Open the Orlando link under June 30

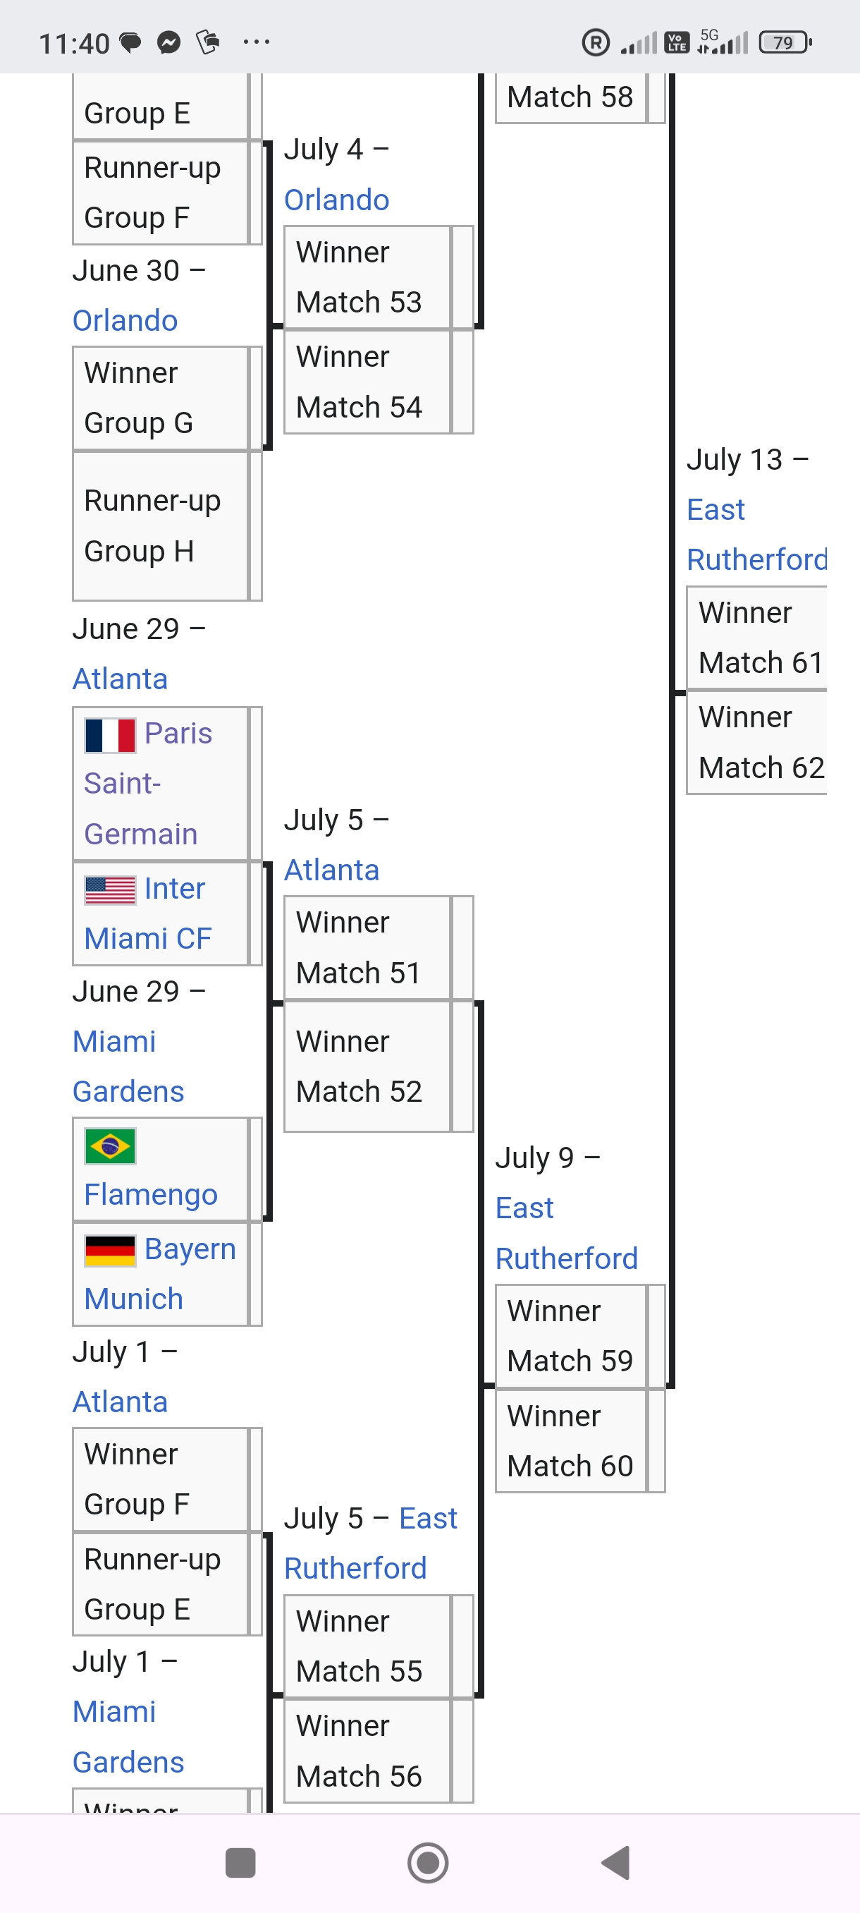coord(125,320)
